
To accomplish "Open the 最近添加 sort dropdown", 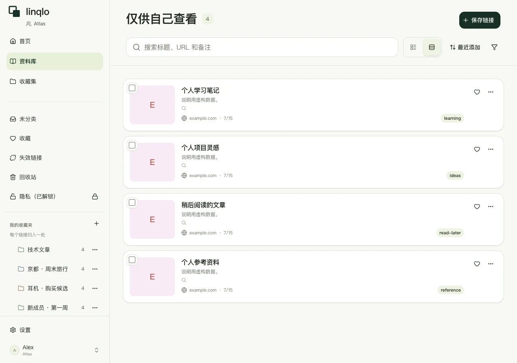I will coord(465,47).
